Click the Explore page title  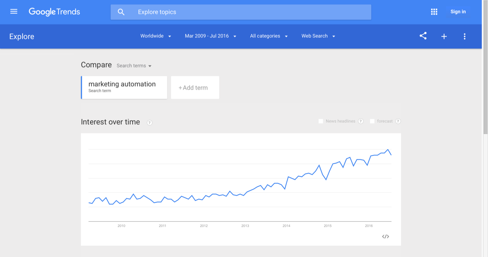point(22,37)
